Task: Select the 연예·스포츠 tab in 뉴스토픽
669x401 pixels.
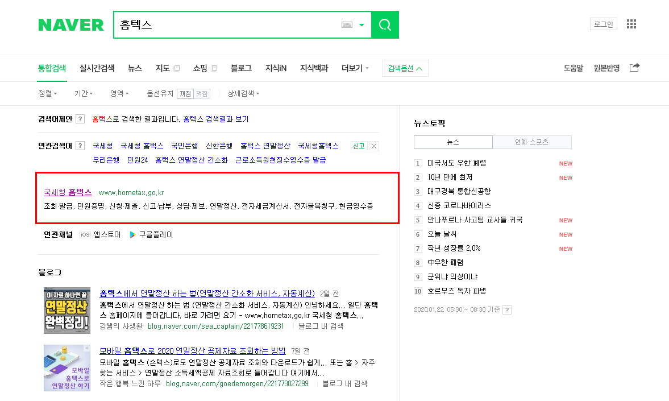Action: (x=531, y=142)
